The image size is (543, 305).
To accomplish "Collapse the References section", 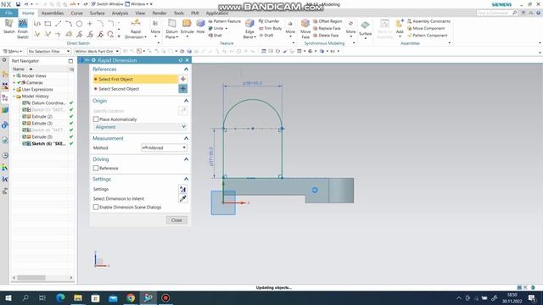I will pos(186,69).
